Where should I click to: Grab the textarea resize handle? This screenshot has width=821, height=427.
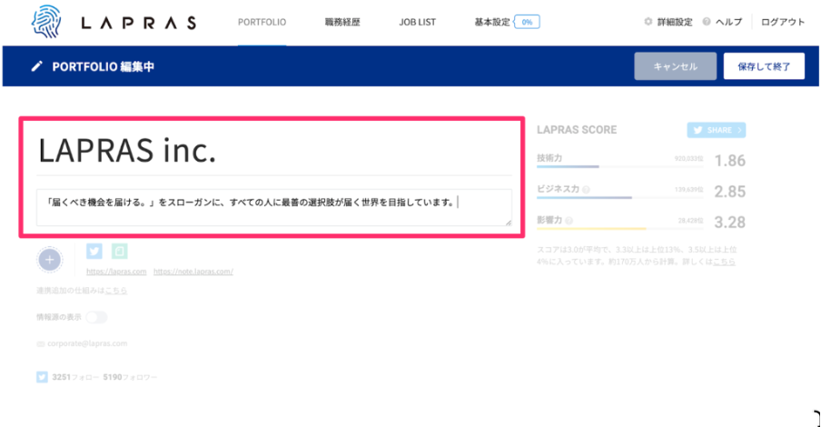(509, 223)
